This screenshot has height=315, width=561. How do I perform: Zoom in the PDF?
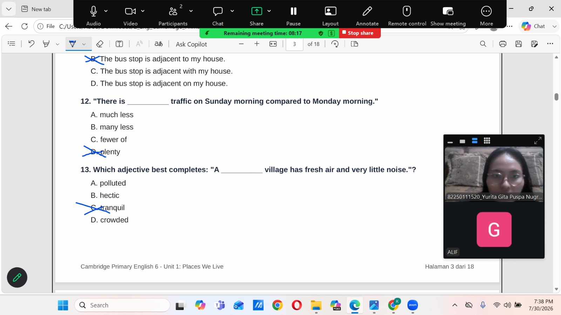point(257,44)
